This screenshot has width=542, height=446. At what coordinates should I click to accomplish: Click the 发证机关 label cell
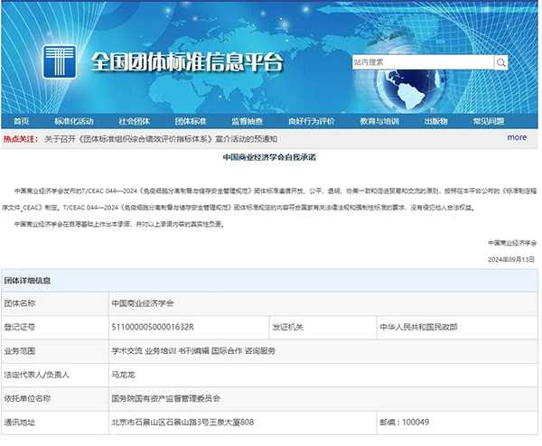[x=322, y=327]
